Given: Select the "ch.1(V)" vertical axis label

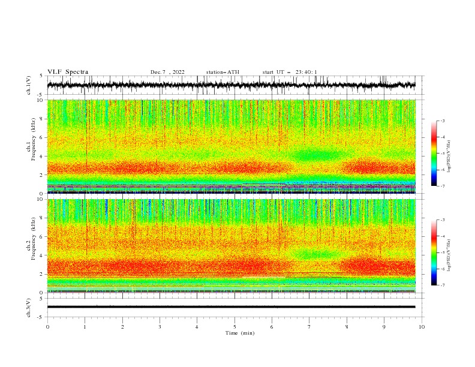Looking at the screenshot, I should click(29, 85).
